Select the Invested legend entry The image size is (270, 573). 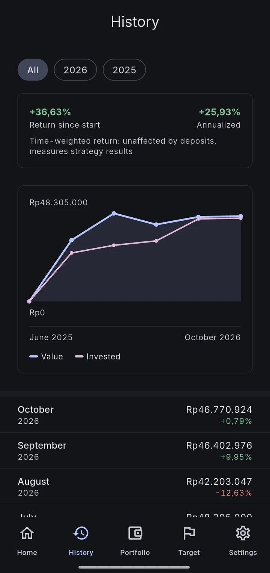coord(97,356)
